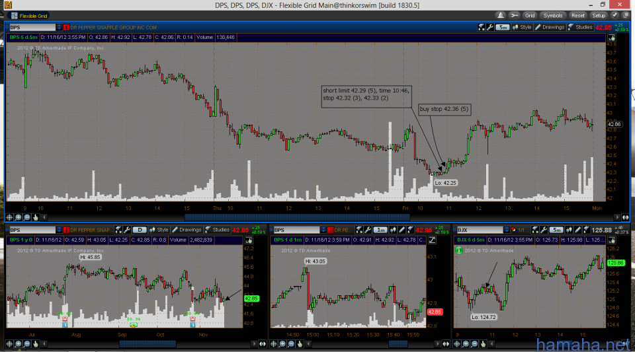Toggle the pointer hand icon in daily chart
The width and height of the screenshot is (635, 352).
click(x=248, y=240)
